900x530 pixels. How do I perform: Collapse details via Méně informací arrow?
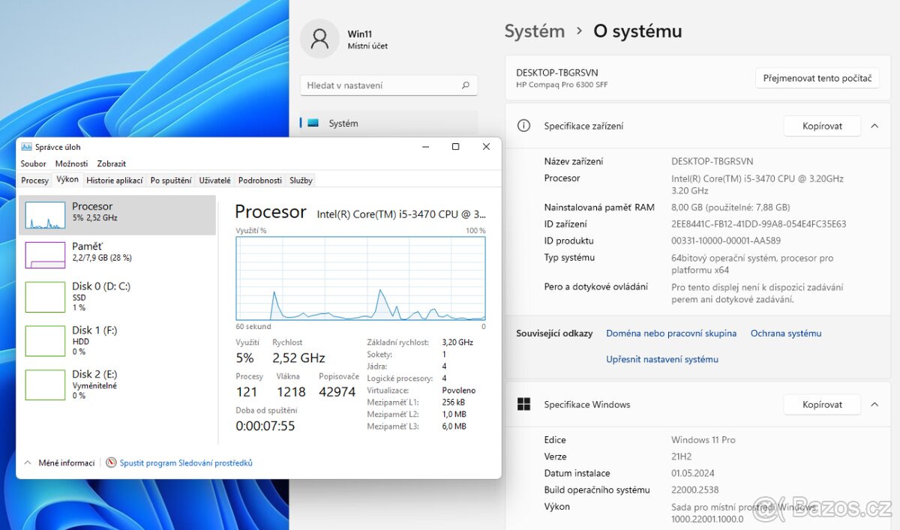point(28,463)
